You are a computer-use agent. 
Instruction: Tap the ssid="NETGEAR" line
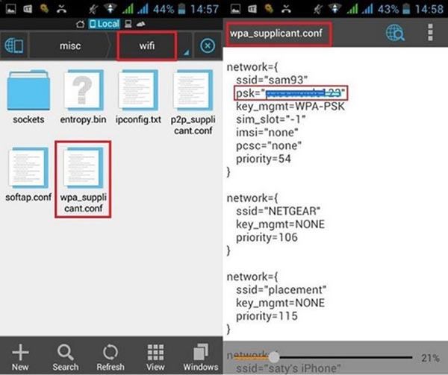[278, 211]
